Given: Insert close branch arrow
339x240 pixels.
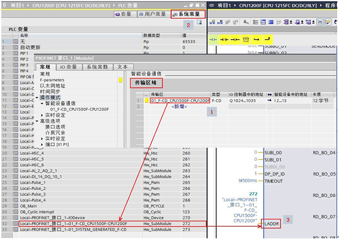Looking at the screenshot, I should (267, 39).
